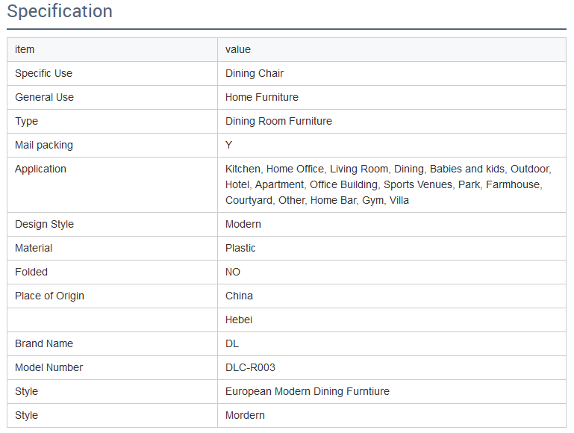574x433 pixels.
Task: Click the European Modern Dining Furntiure value
Action: (308, 391)
